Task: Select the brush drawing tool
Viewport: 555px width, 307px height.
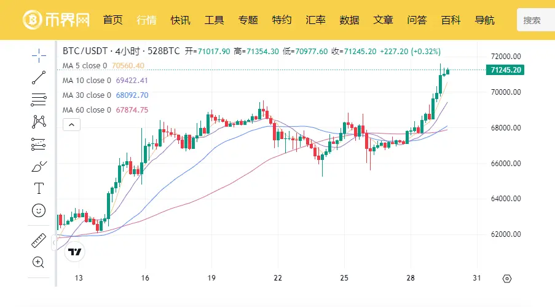Action: pos(39,166)
